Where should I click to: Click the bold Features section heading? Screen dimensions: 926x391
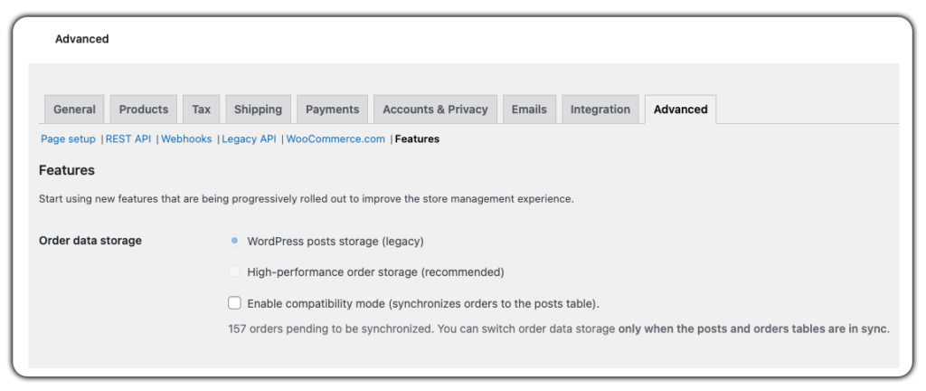coord(67,170)
